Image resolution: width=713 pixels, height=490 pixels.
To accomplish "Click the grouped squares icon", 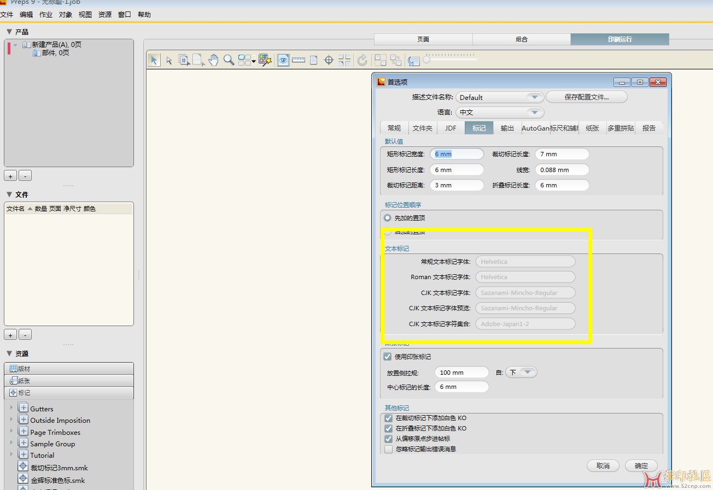I will click(381, 60).
